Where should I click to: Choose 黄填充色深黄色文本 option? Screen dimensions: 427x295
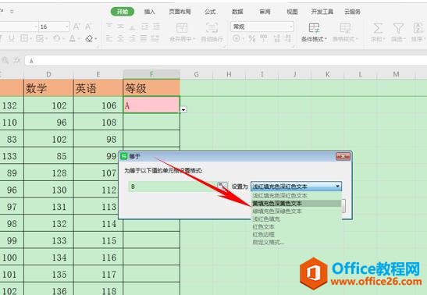coord(296,203)
